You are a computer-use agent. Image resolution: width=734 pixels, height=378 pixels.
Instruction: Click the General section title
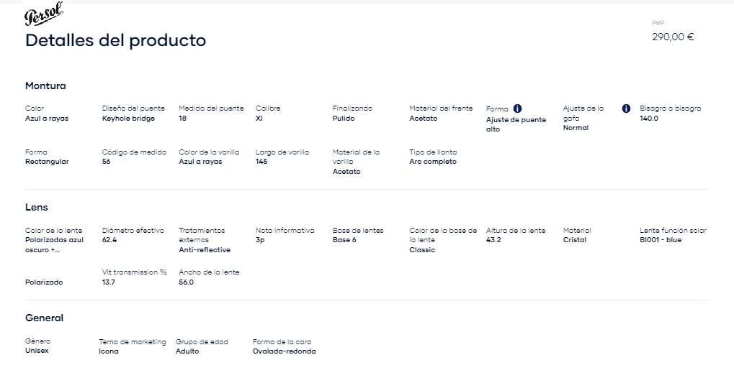point(44,318)
